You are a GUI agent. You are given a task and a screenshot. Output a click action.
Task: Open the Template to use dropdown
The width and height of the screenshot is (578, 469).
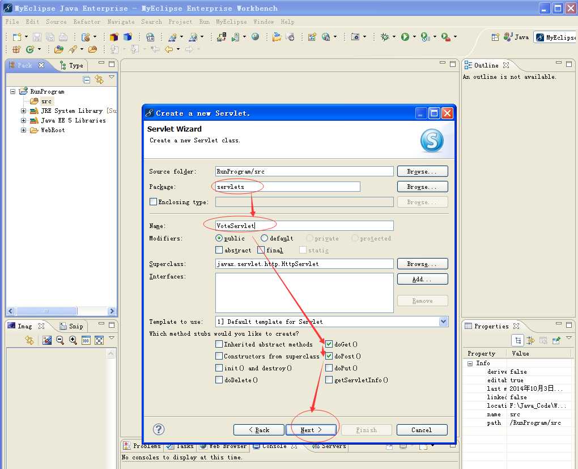(x=444, y=322)
